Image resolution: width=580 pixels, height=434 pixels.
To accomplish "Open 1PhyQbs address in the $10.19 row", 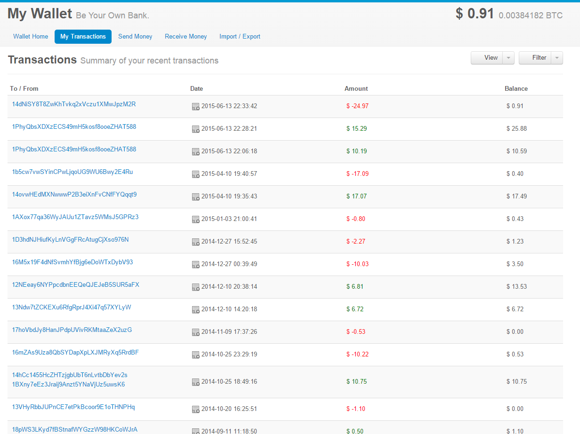I will [74, 149].
